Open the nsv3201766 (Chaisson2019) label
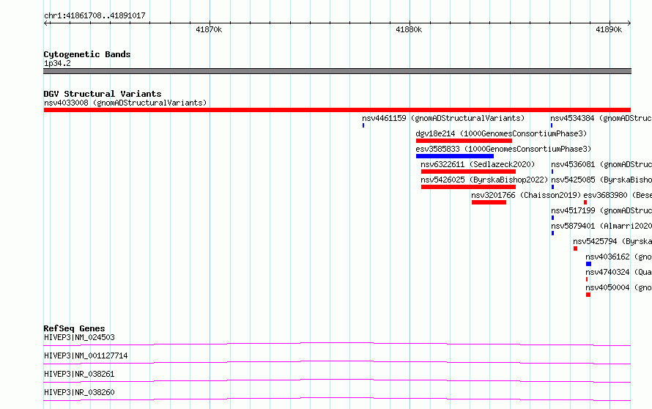652x409 pixels. pyautogui.click(x=526, y=195)
